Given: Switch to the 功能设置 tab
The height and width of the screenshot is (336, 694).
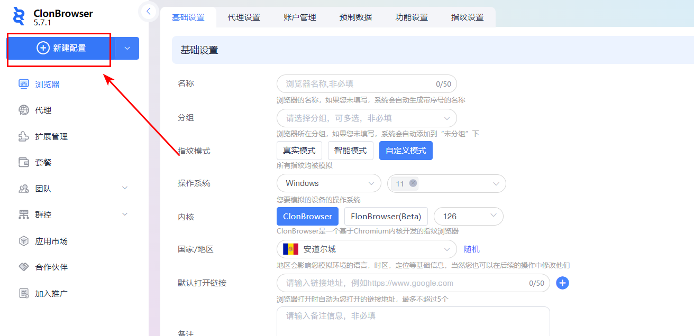Looking at the screenshot, I should pos(412,17).
